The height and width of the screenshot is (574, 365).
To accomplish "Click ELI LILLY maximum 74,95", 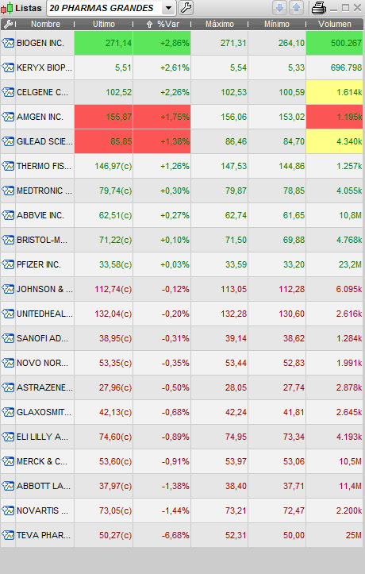I will 236,437.
